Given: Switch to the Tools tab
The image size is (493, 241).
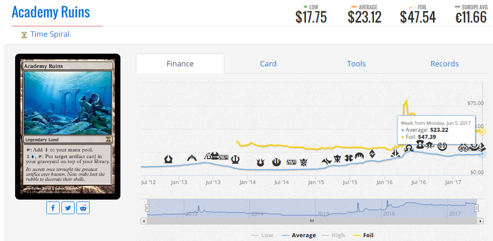Looking at the screenshot, I should click(356, 64).
